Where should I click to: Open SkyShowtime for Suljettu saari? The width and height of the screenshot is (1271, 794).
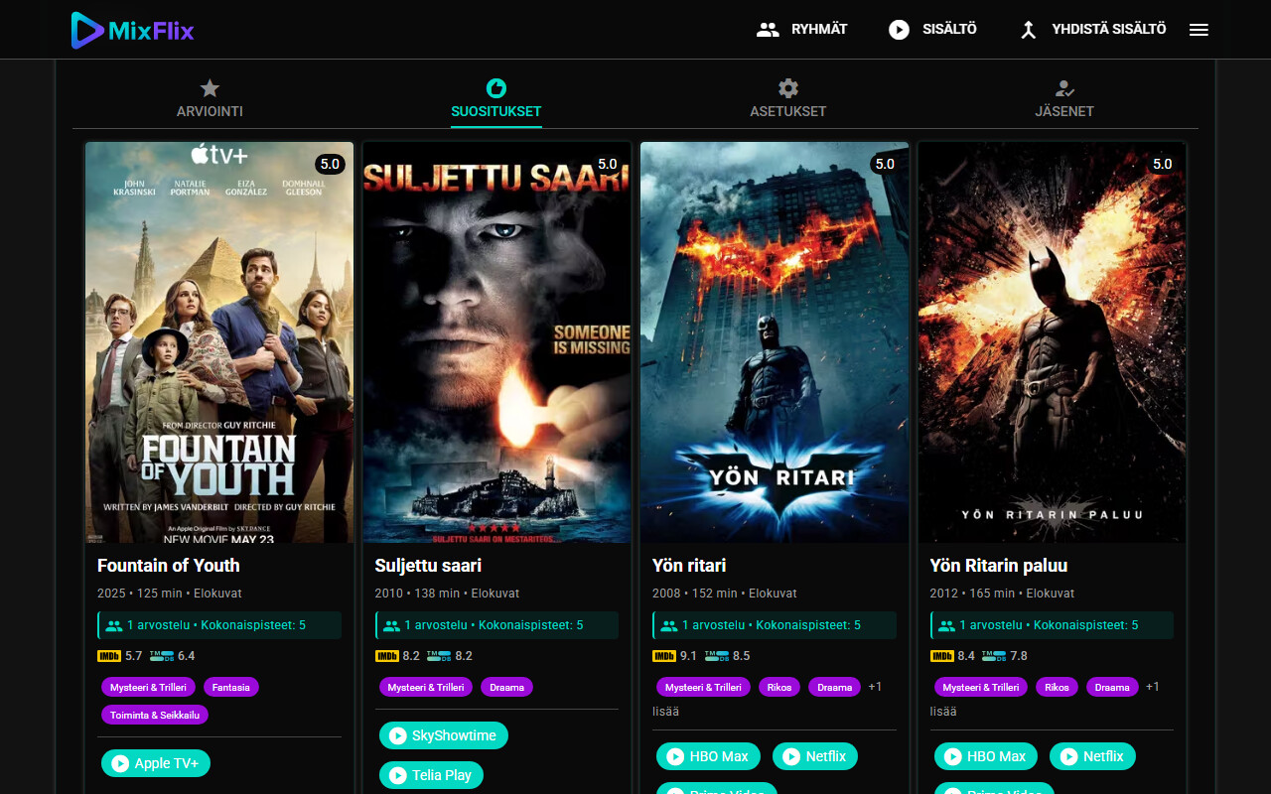point(444,735)
